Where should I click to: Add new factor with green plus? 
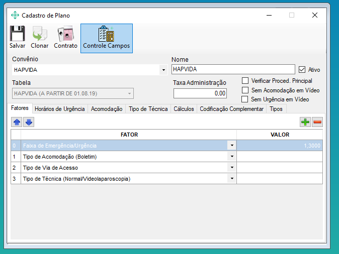pyautogui.click(x=305, y=122)
